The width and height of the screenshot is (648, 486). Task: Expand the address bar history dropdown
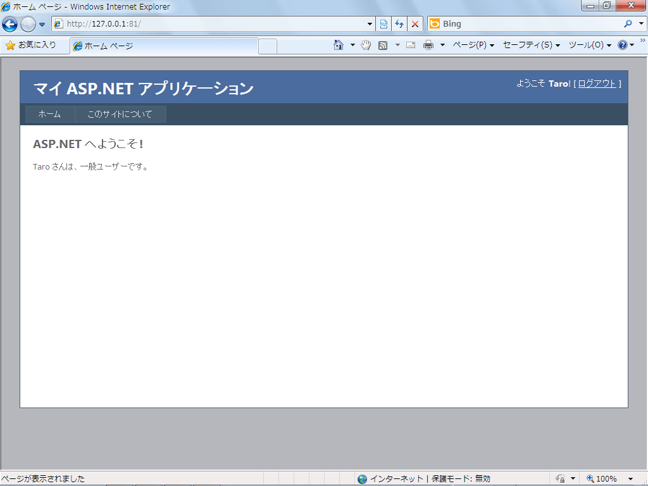370,24
